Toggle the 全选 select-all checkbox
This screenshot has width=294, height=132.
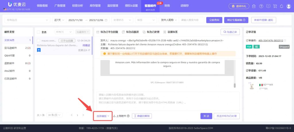click(x=38, y=32)
